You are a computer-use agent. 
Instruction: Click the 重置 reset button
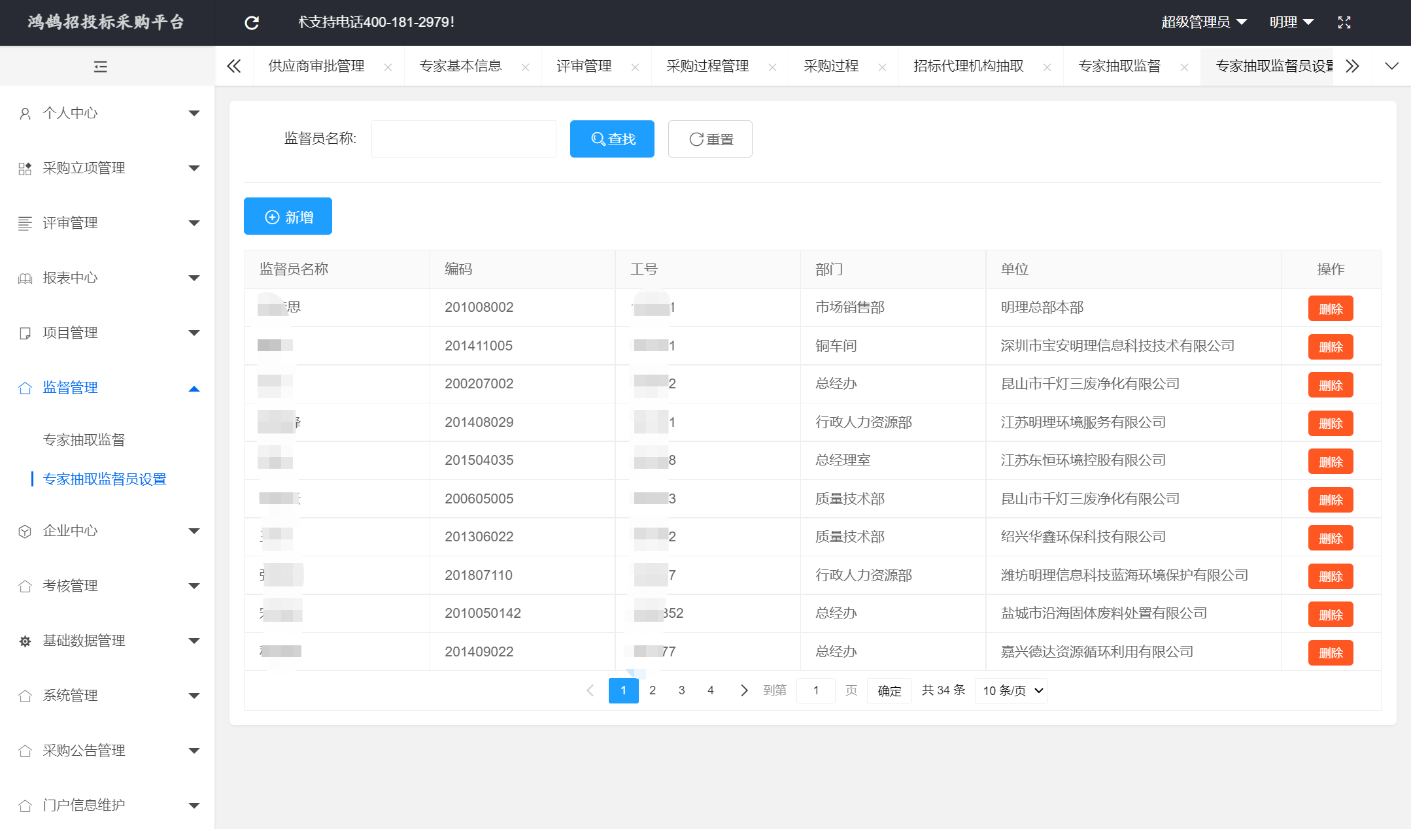click(x=710, y=139)
